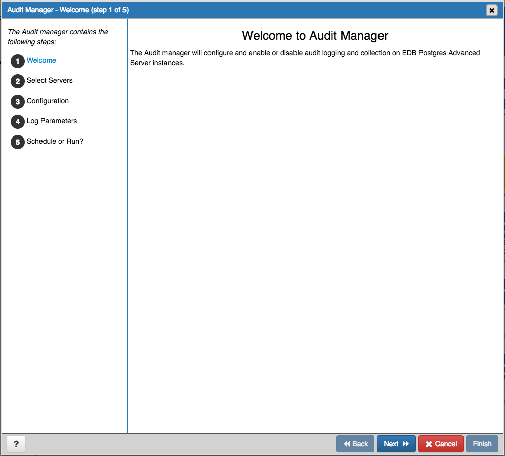Click the step 1 circle icon
The image size is (505, 456).
coord(18,61)
